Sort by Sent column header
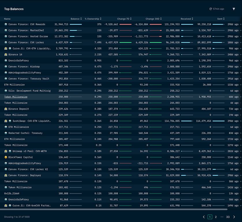This screenshot has width=242, height=222. click(x=221, y=19)
